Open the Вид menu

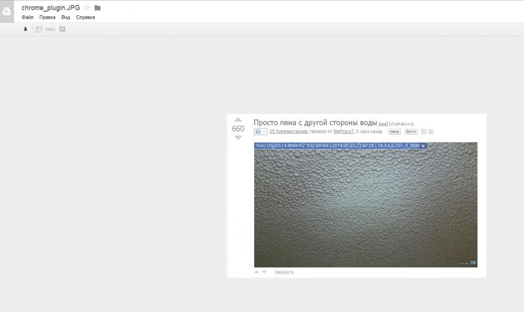(x=65, y=17)
